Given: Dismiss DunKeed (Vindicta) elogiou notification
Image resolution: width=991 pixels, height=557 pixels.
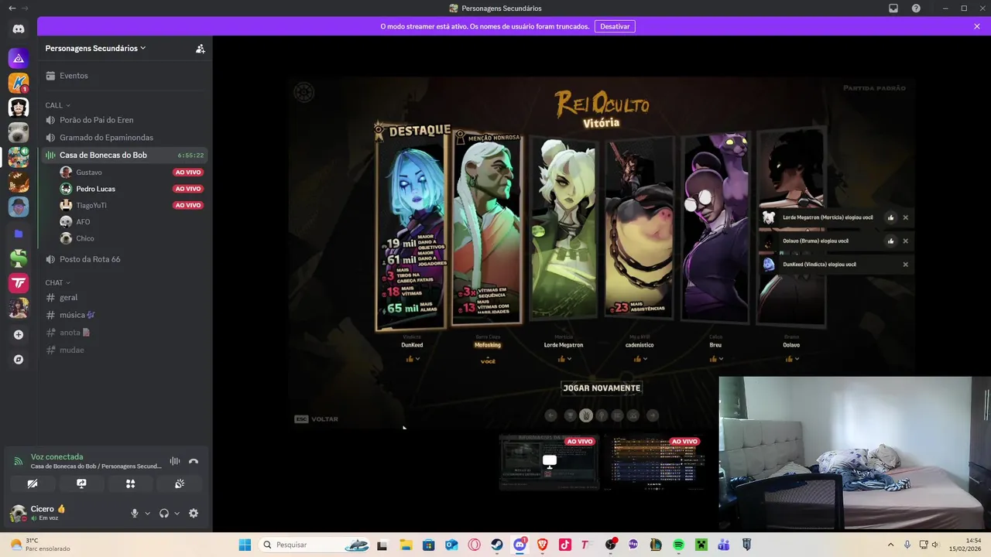Looking at the screenshot, I should click(x=905, y=265).
